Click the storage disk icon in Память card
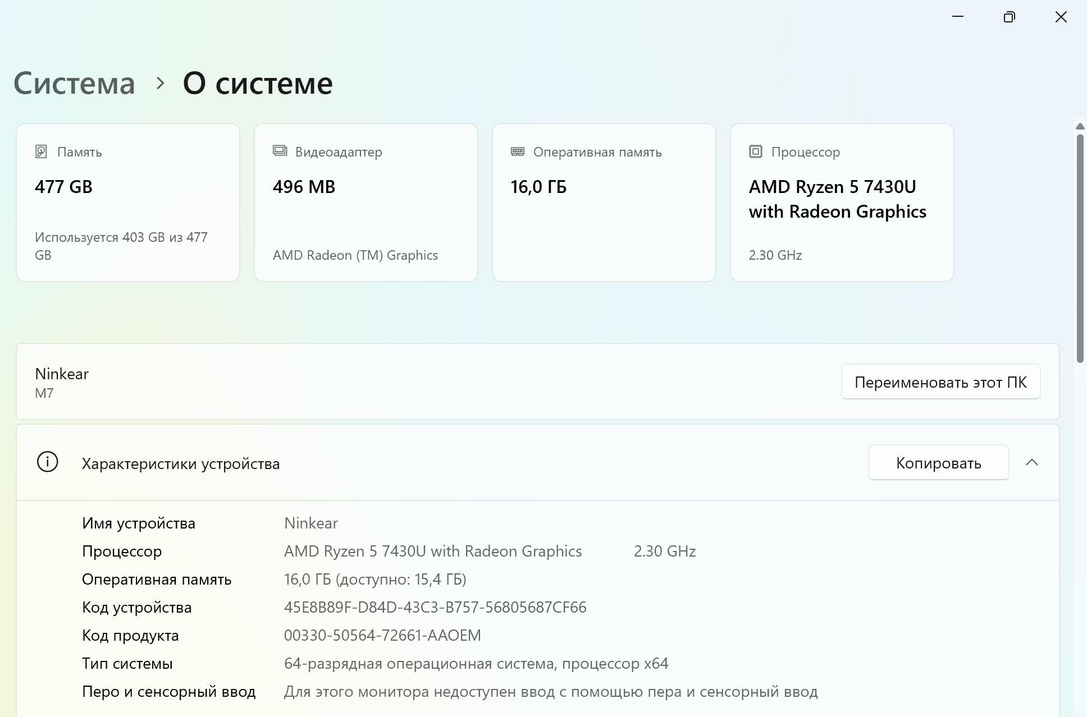 coord(41,151)
